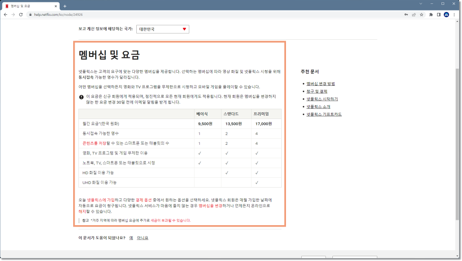Open the Chrome profile avatar
The width and height of the screenshot is (462, 261).
click(446, 14)
